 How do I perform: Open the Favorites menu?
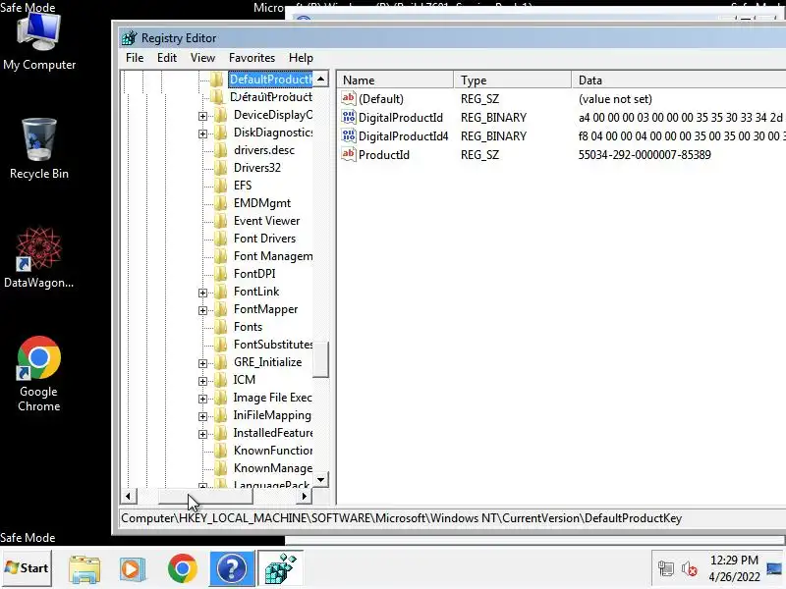click(252, 58)
